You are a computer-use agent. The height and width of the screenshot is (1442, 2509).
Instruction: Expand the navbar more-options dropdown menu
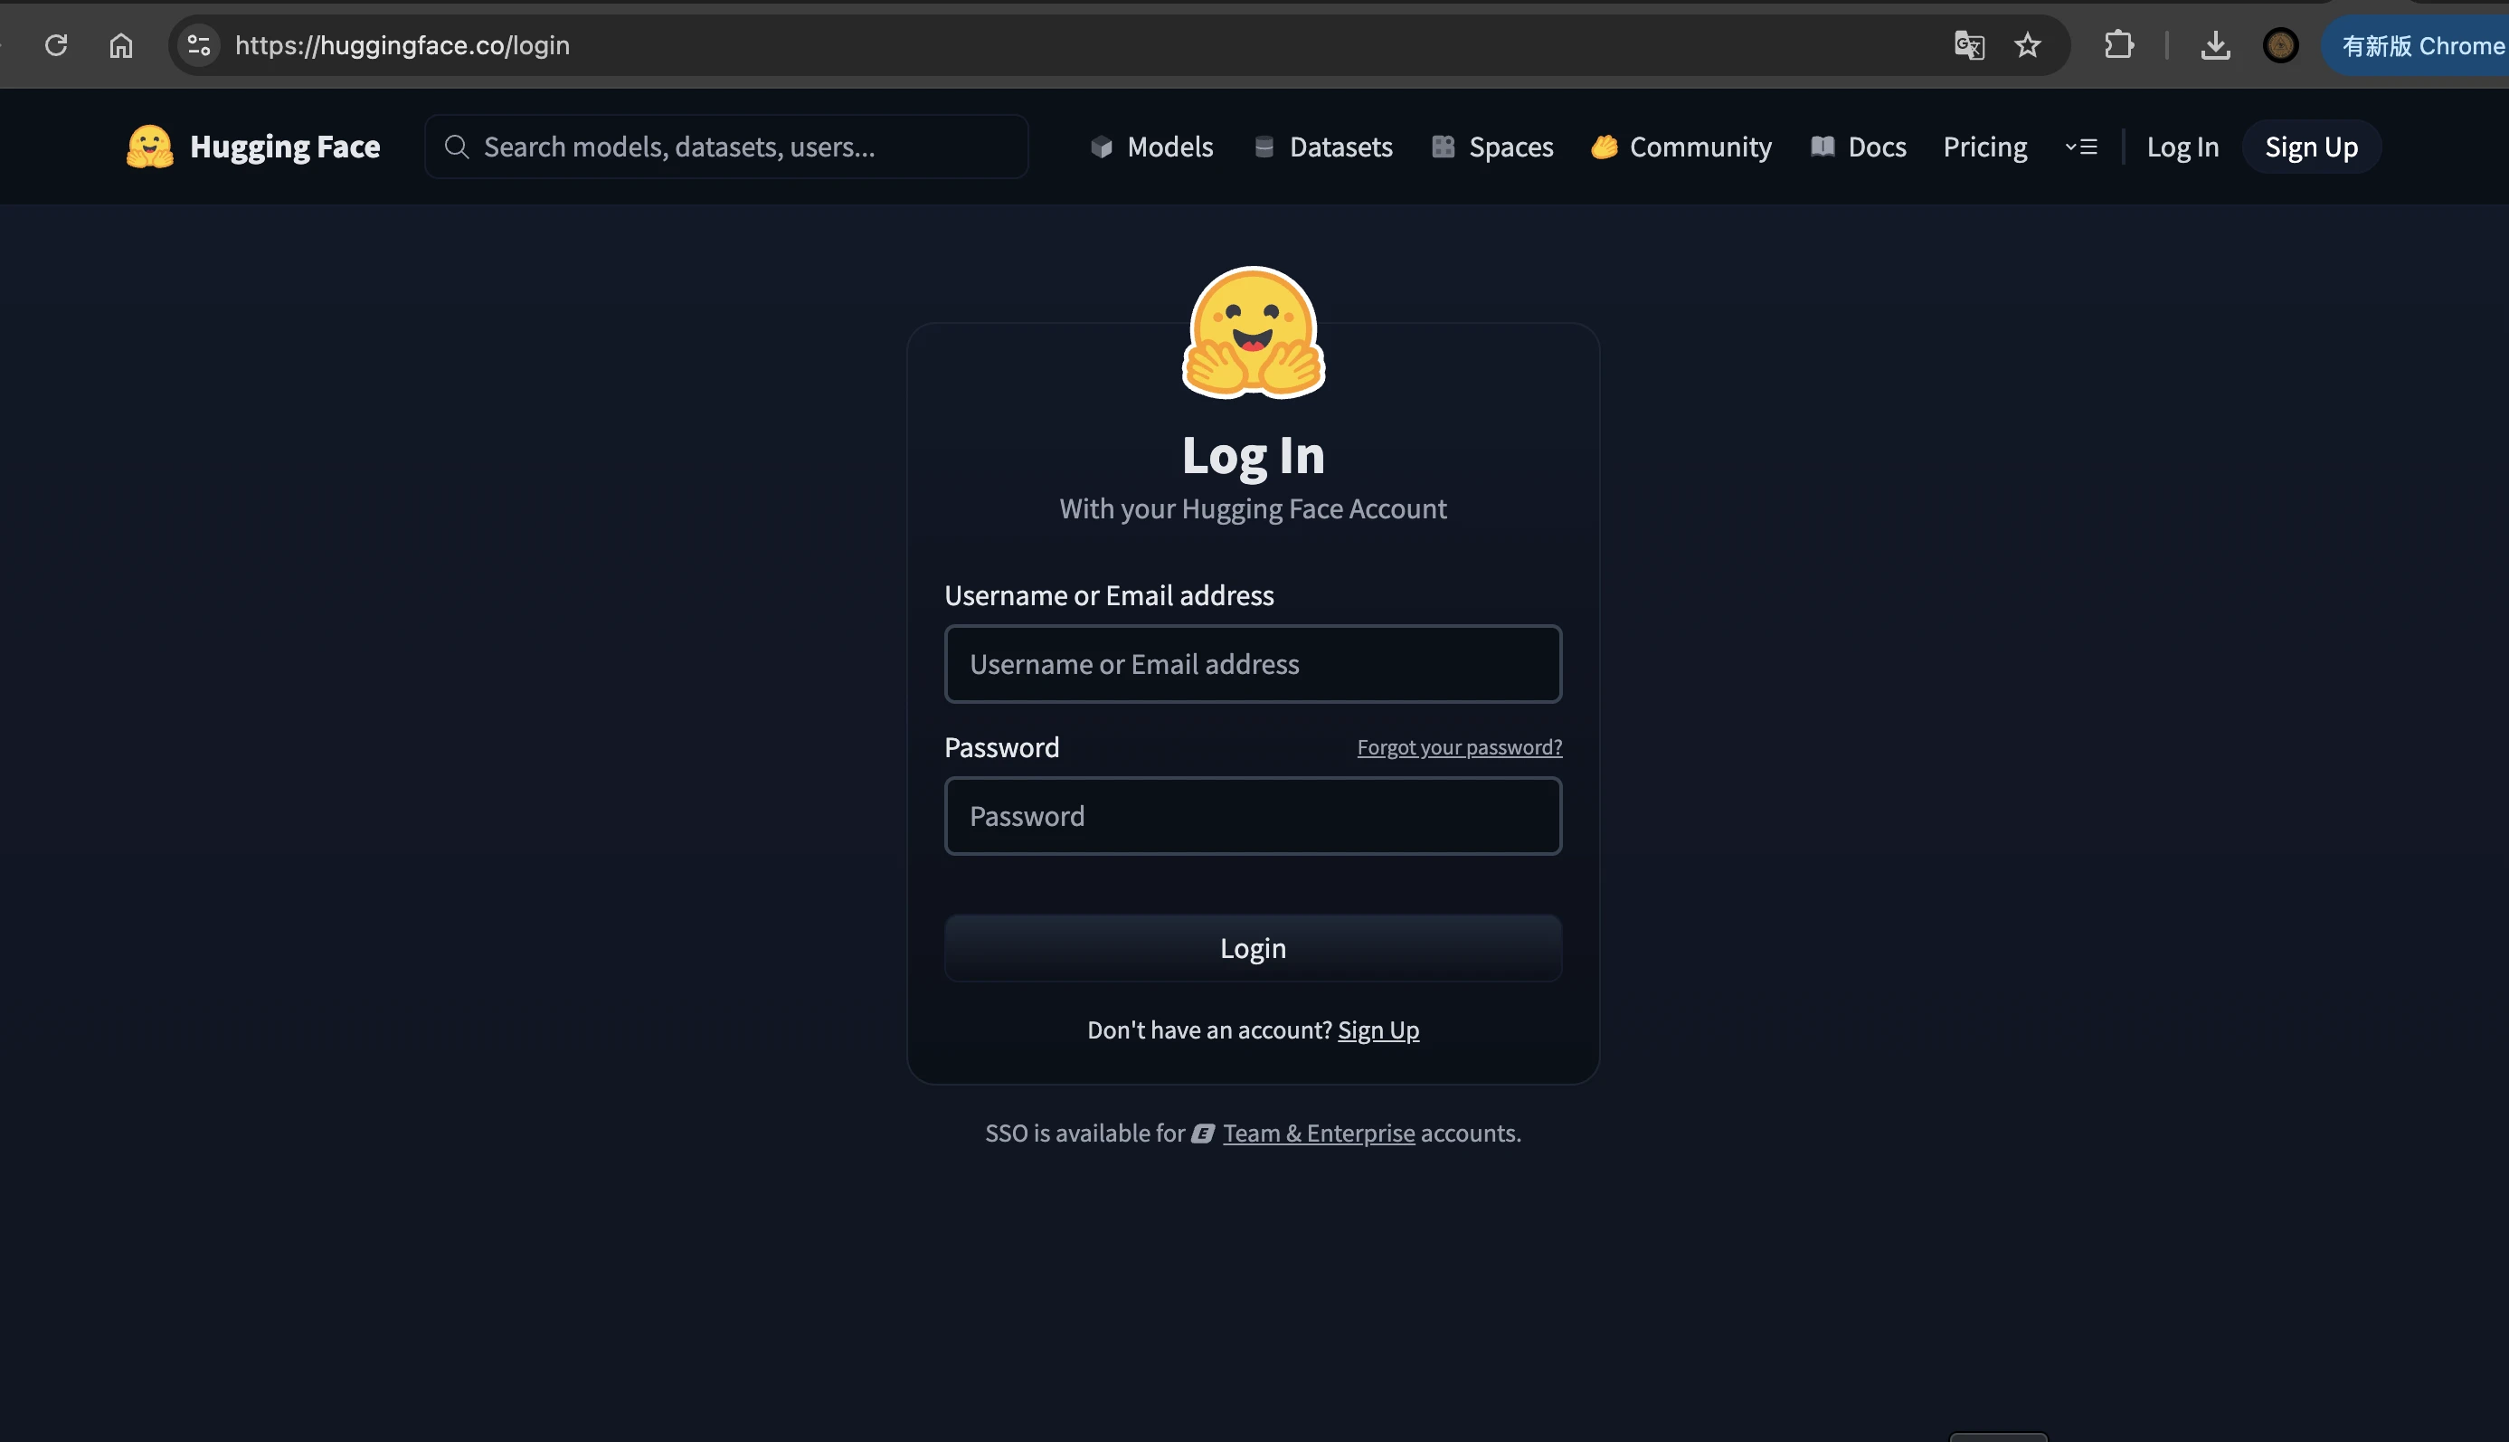pyautogui.click(x=2081, y=147)
